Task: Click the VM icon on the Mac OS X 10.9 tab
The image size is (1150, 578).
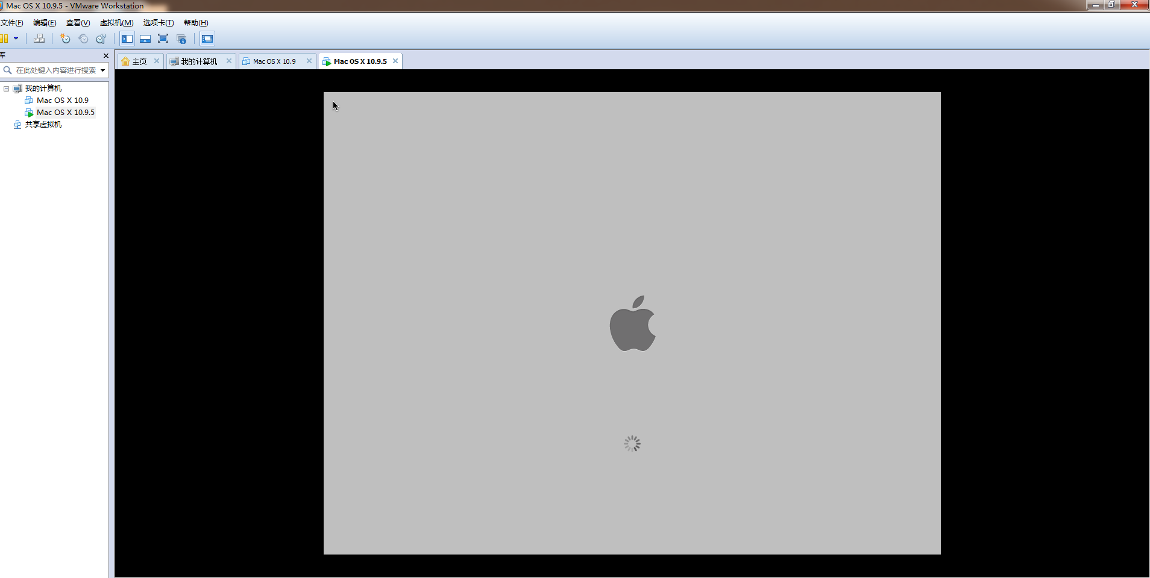Action: click(x=247, y=61)
